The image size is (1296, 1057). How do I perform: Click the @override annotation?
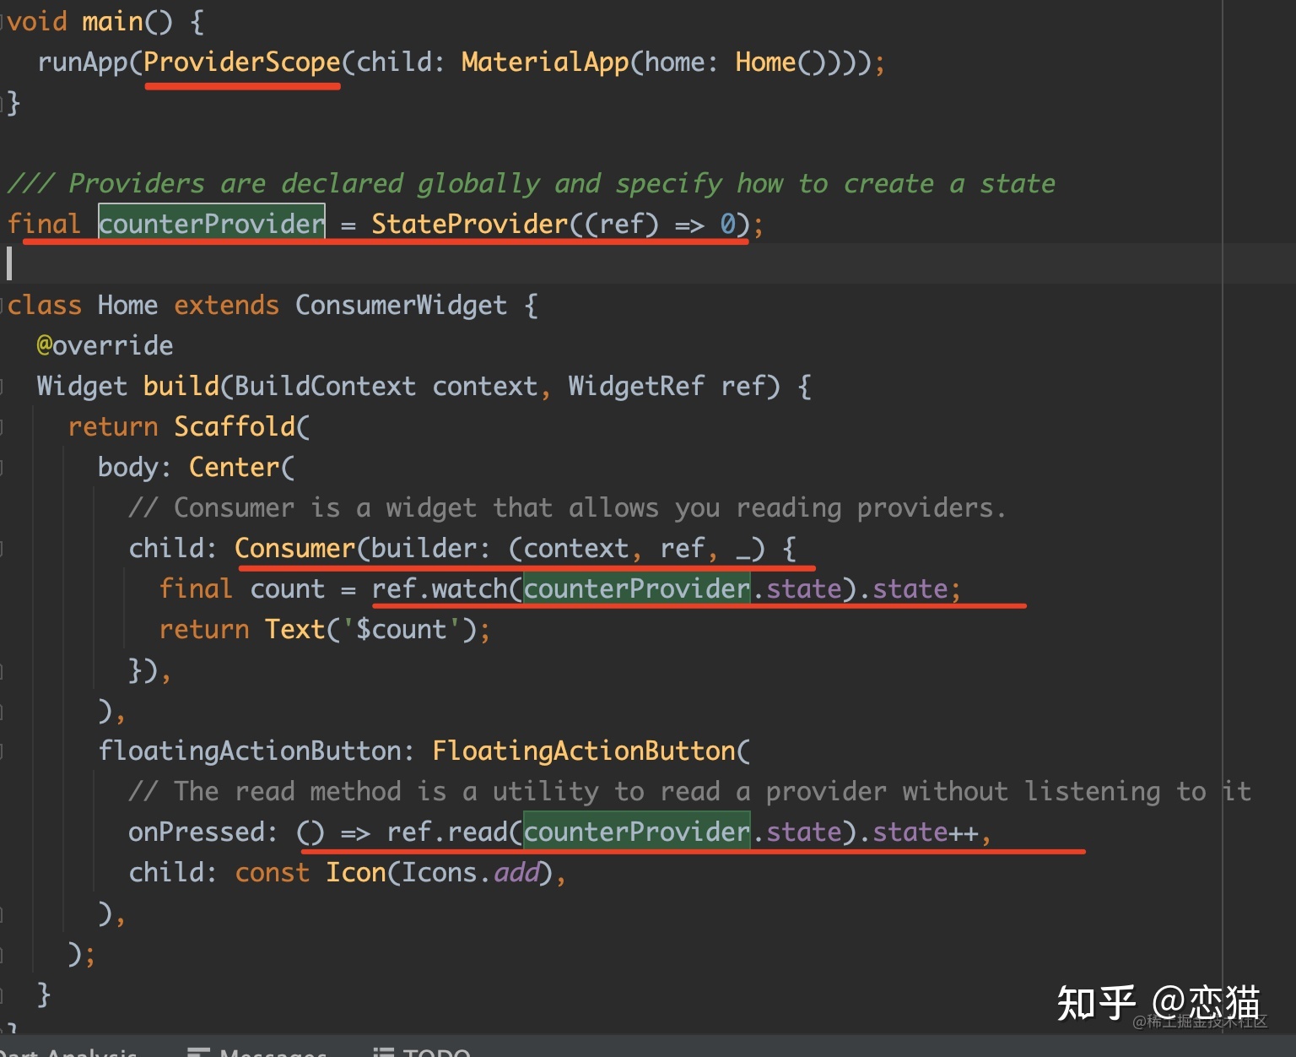105,345
